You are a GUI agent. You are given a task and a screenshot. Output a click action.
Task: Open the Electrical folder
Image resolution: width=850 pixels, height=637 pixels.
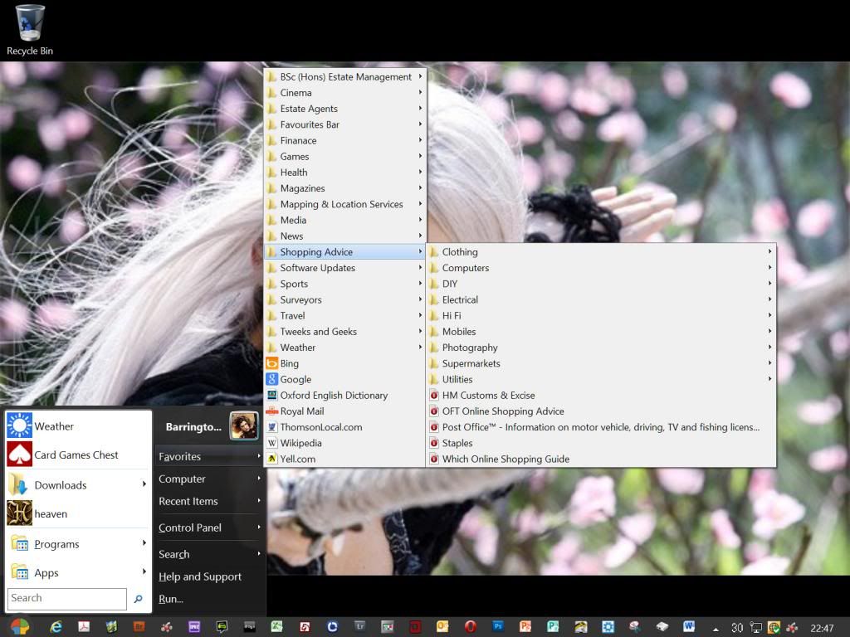(x=601, y=299)
